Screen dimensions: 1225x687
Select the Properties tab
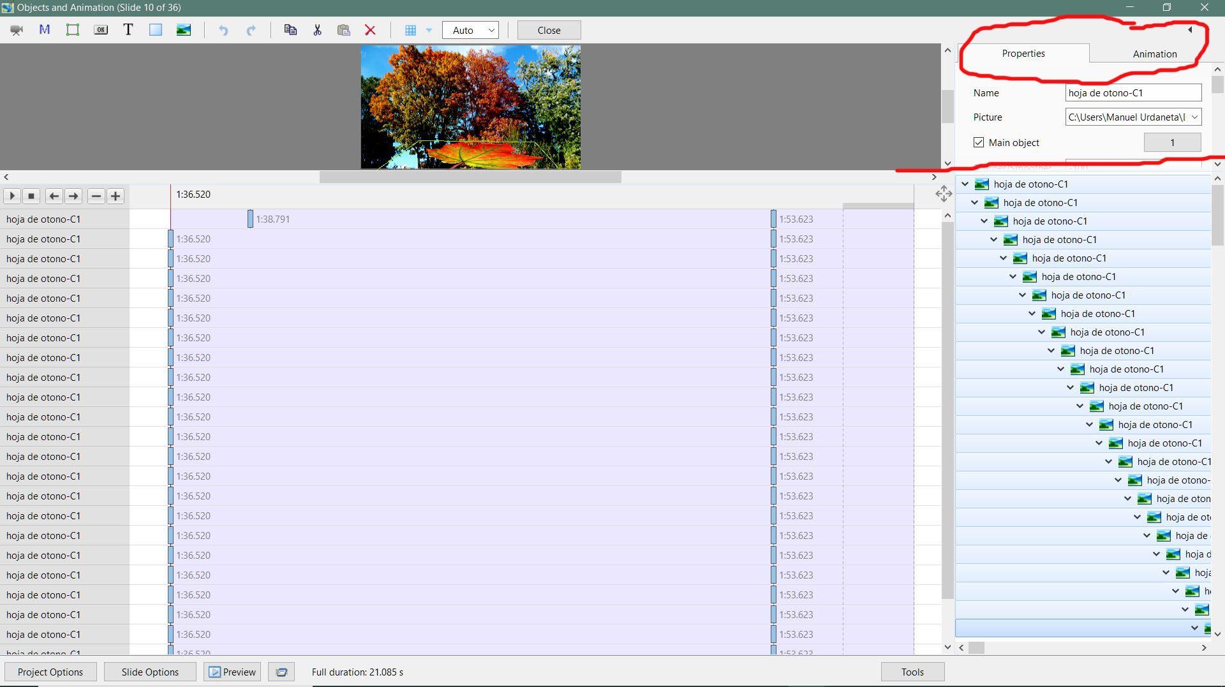1023,54
